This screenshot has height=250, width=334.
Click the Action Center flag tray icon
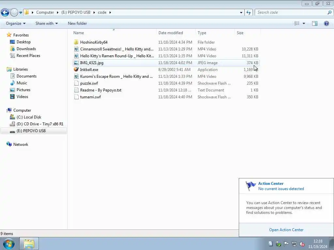click(x=286, y=244)
